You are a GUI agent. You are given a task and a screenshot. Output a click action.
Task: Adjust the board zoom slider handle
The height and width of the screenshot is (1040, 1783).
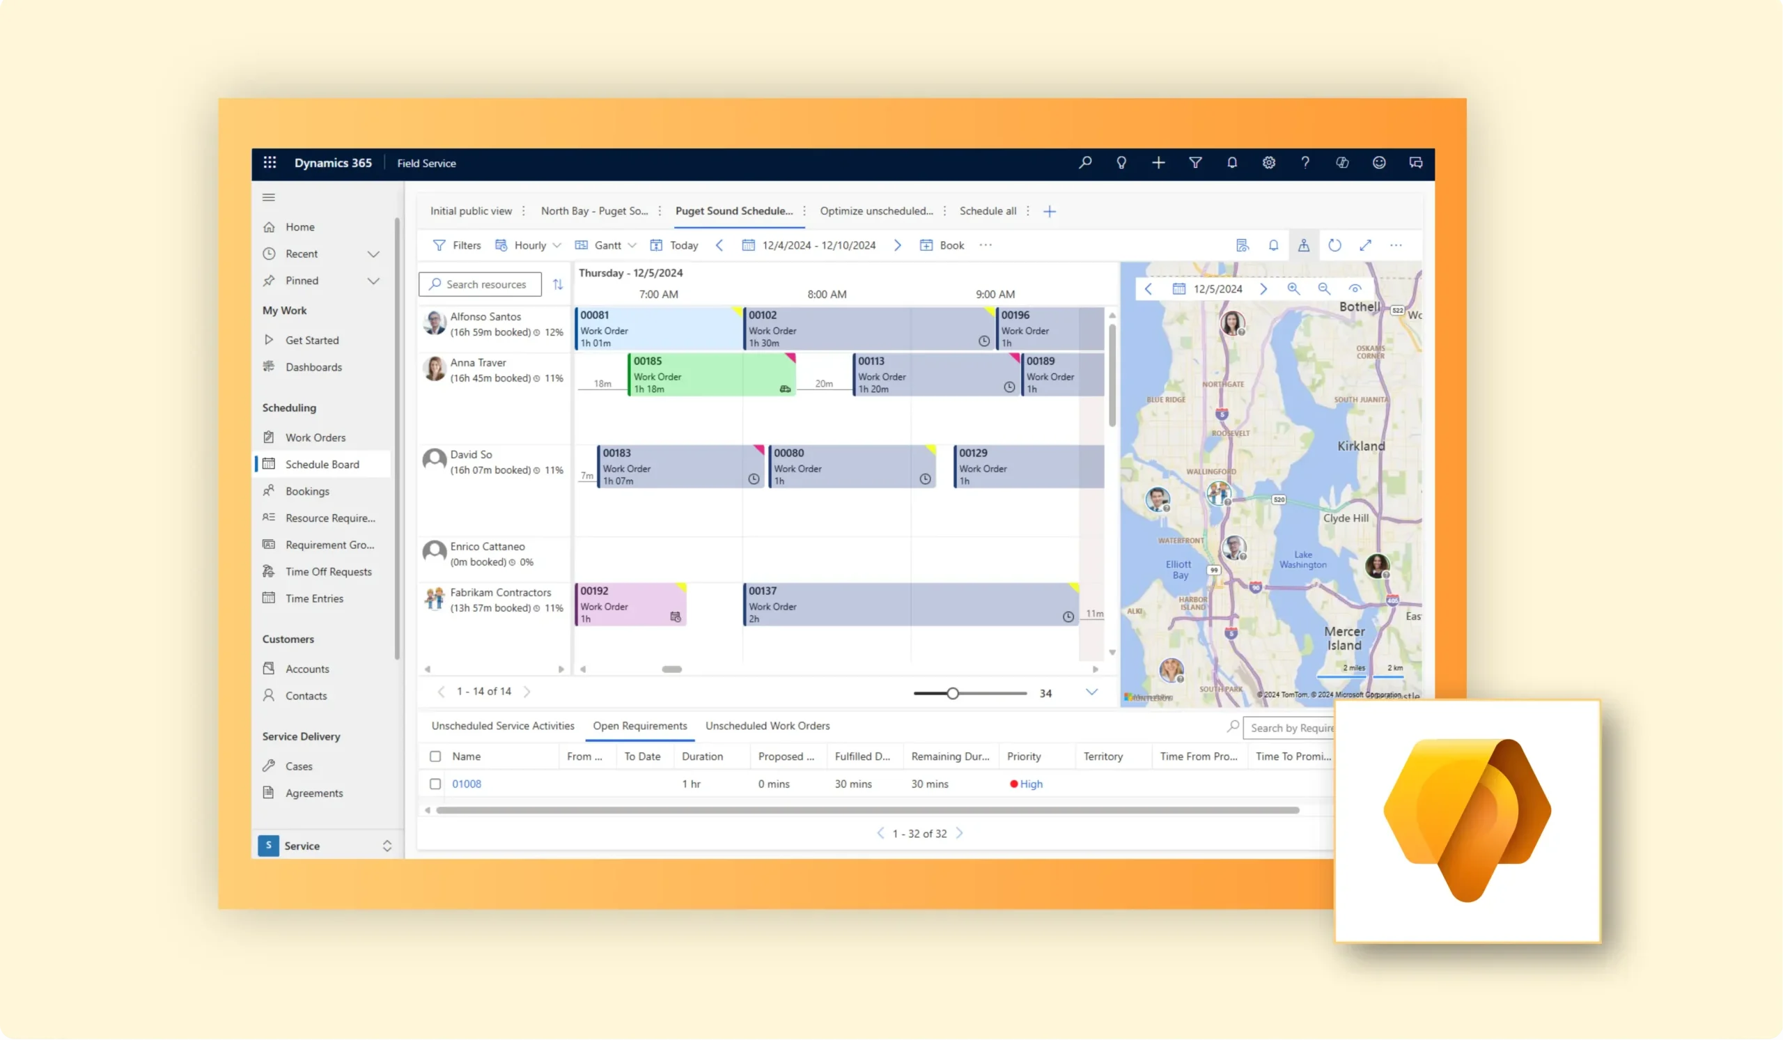953,694
